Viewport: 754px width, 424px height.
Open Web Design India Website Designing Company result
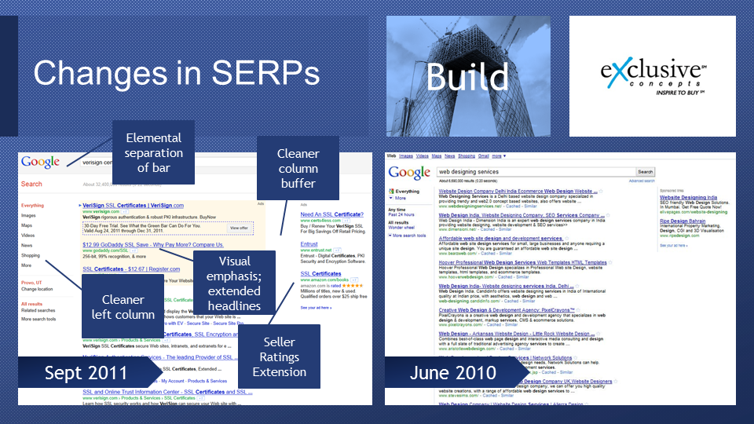point(522,215)
